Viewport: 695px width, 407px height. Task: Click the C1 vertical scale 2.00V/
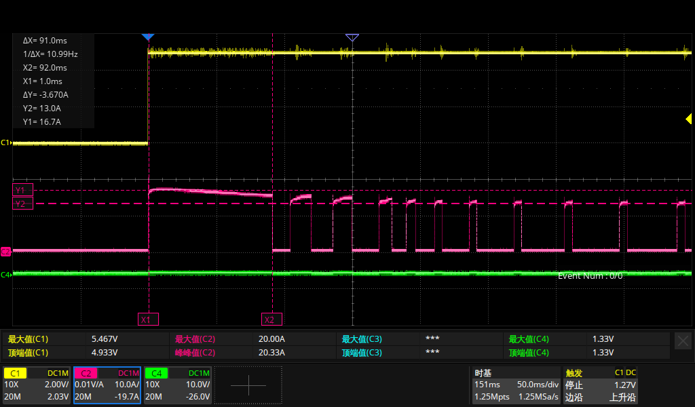(57, 385)
